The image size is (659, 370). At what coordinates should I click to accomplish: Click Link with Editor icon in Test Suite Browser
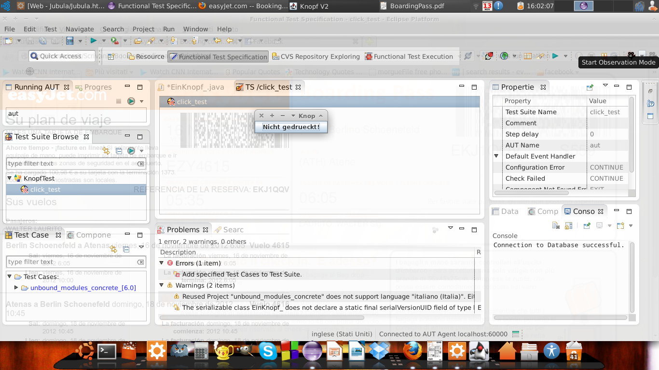pos(107,151)
